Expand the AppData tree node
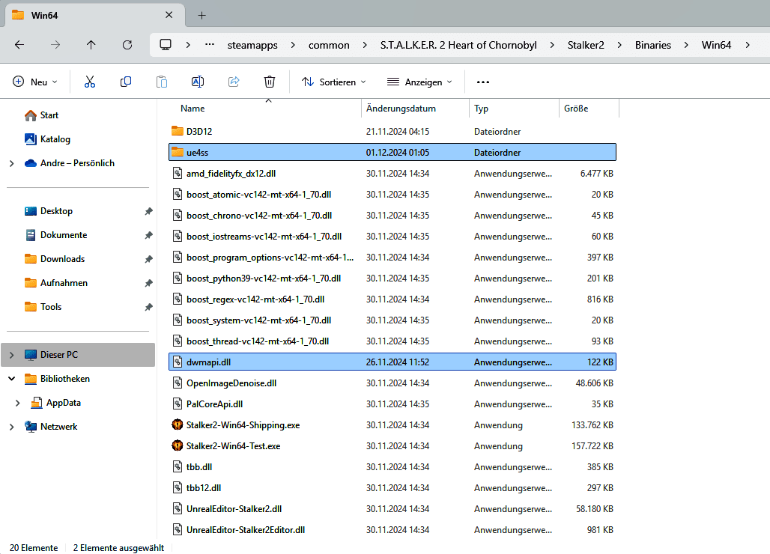770x554 pixels. coord(18,403)
